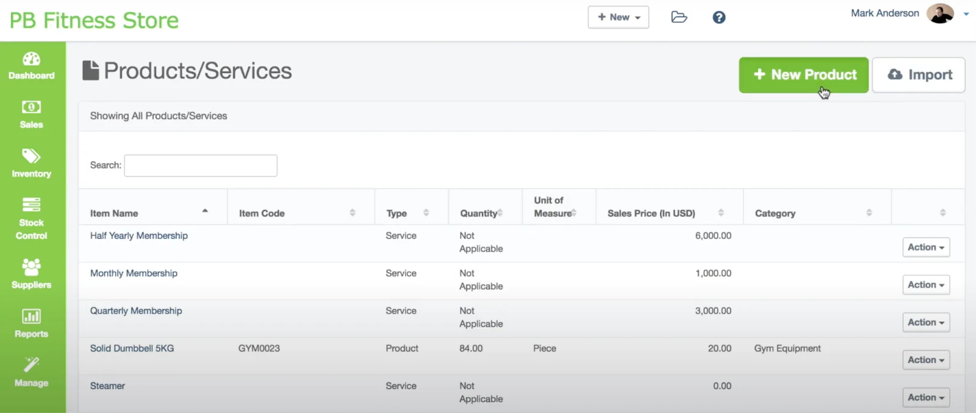The width and height of the screenshot is (976, 413).
Task: Open the Steamer item link
Action: coord(107,386)
